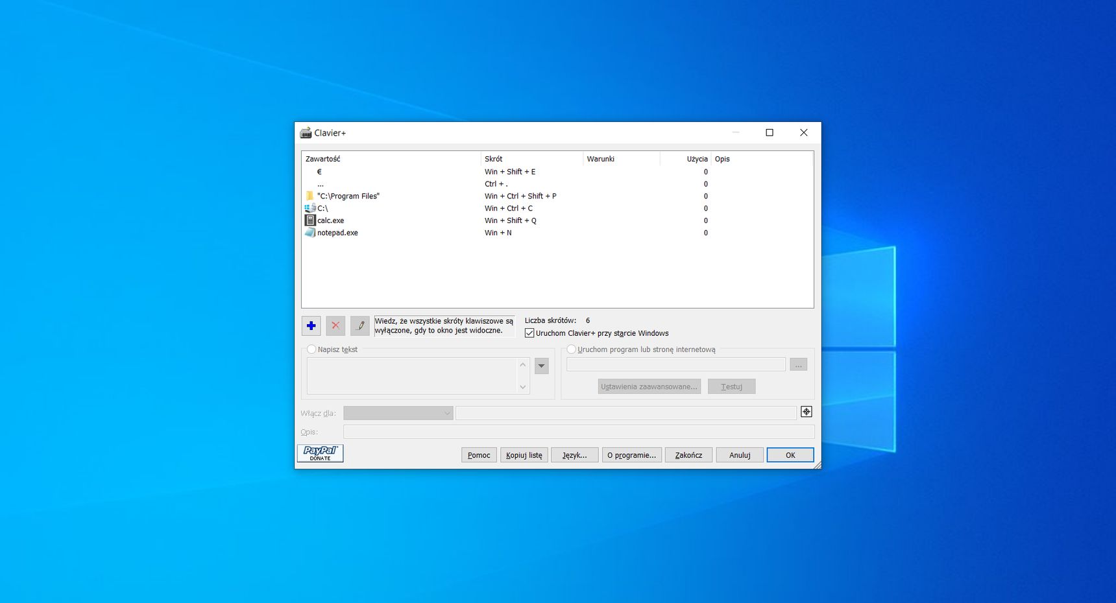Click the window title condition field next to Włącz dla
This screenshot has height=603, width=1116.
click(626, 413)
